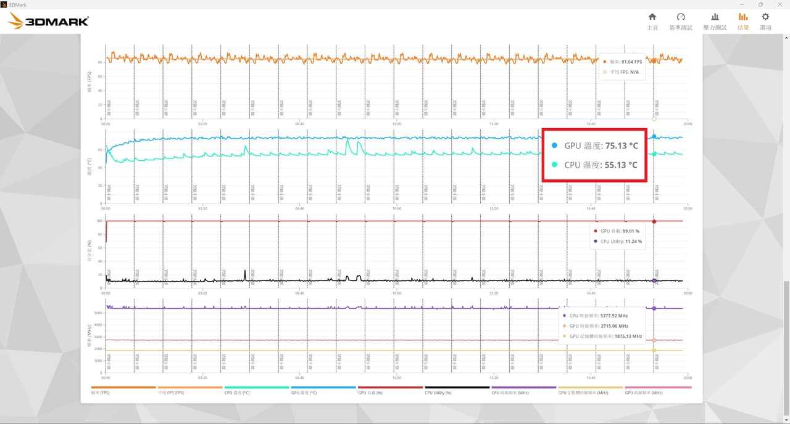The image size is (790, 424).
Task: Open the Options (選項) gear icon
Action: (x=765, y=21)
